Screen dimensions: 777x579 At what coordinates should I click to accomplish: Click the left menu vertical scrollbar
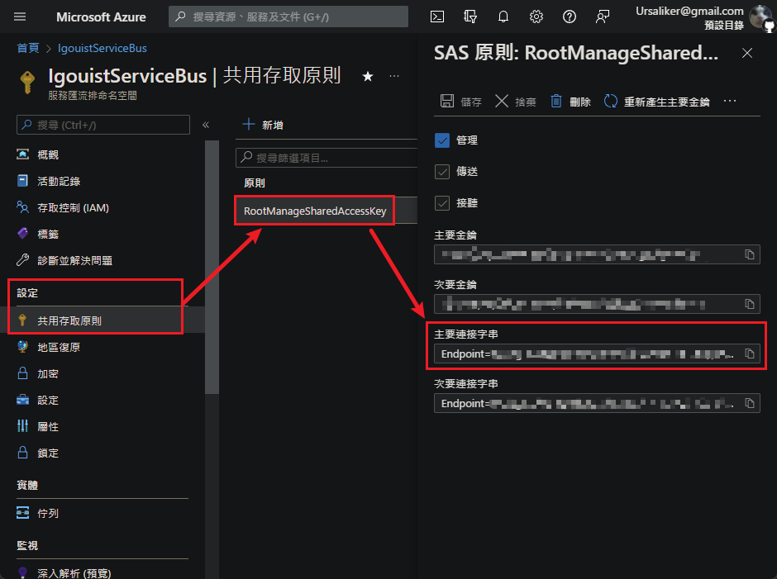click(x=212, y=268)
